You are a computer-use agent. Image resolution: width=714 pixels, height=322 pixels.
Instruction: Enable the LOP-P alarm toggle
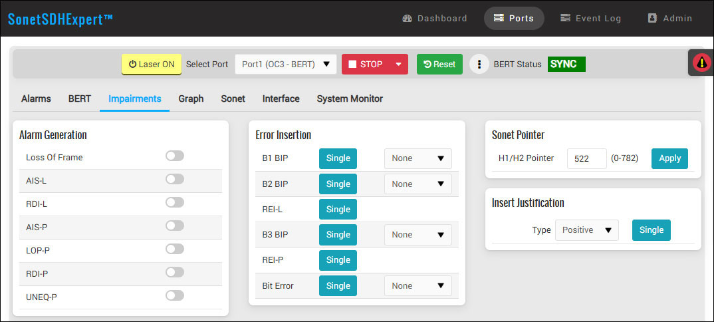(x=175, y=249)
